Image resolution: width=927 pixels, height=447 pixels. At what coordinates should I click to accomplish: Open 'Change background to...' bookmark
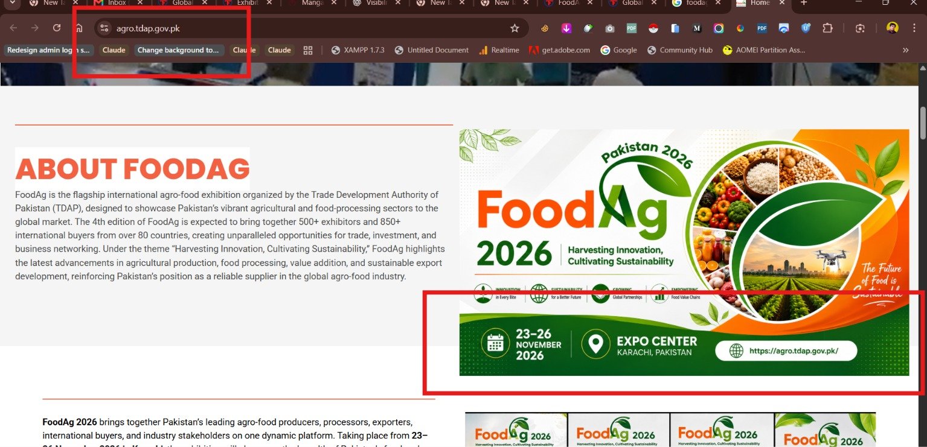[x=178, y=50]
